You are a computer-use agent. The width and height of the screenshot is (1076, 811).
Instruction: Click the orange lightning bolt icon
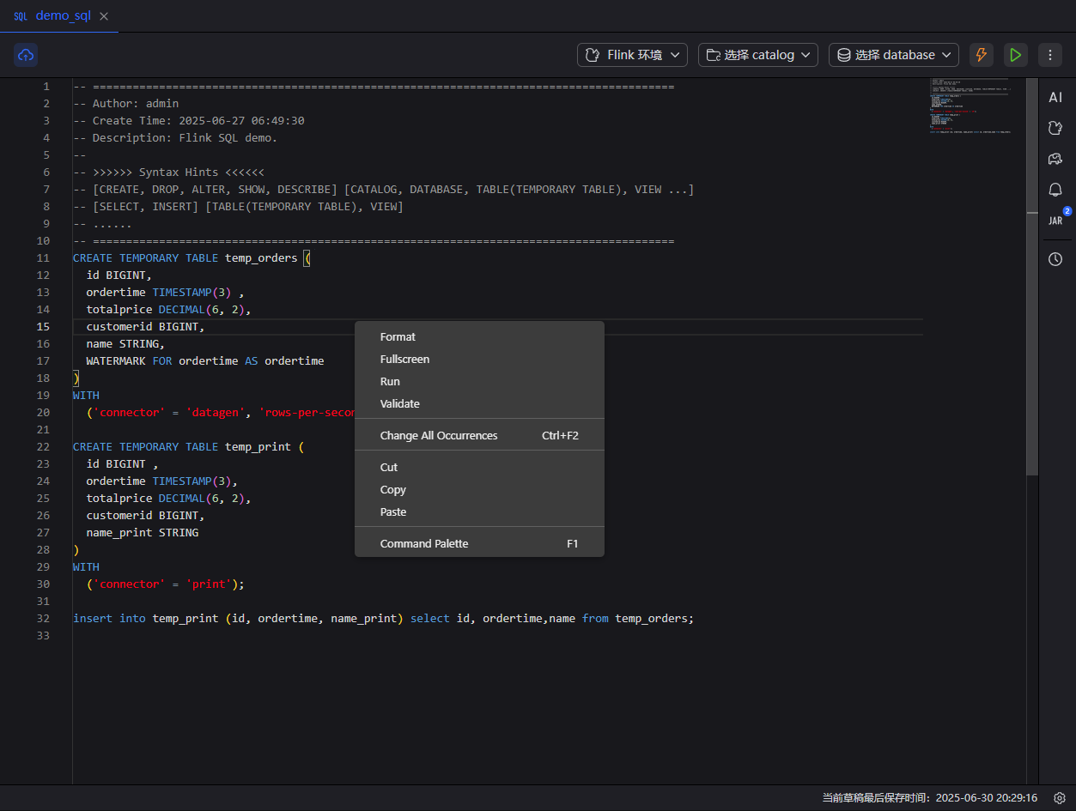point(981,55)
